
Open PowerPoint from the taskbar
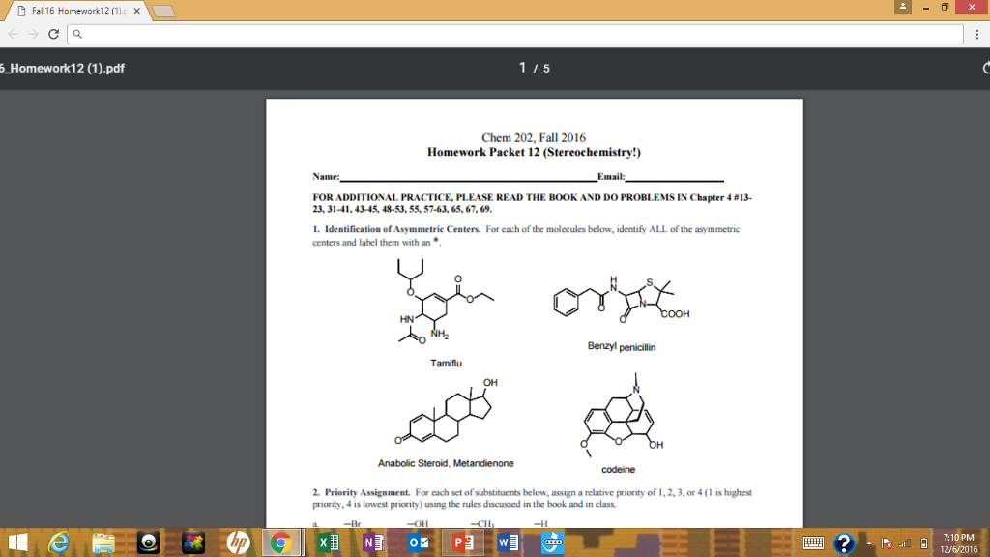463,542
